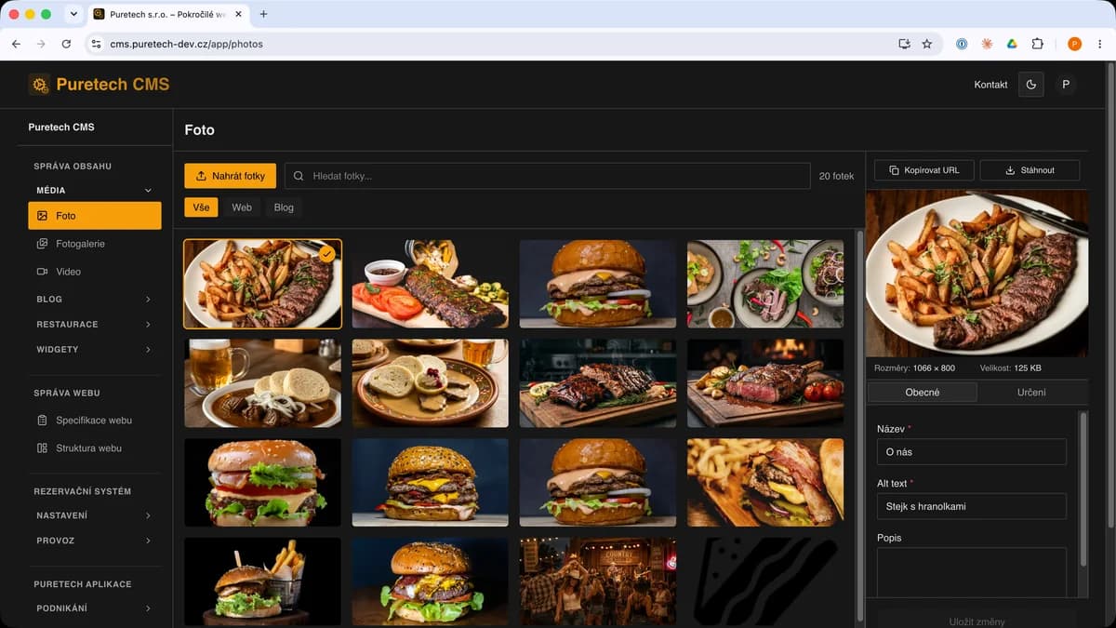This screenshot has height=628, width=1116.
Task: Switch to the Určení tab
Action: coord(1031,393)
